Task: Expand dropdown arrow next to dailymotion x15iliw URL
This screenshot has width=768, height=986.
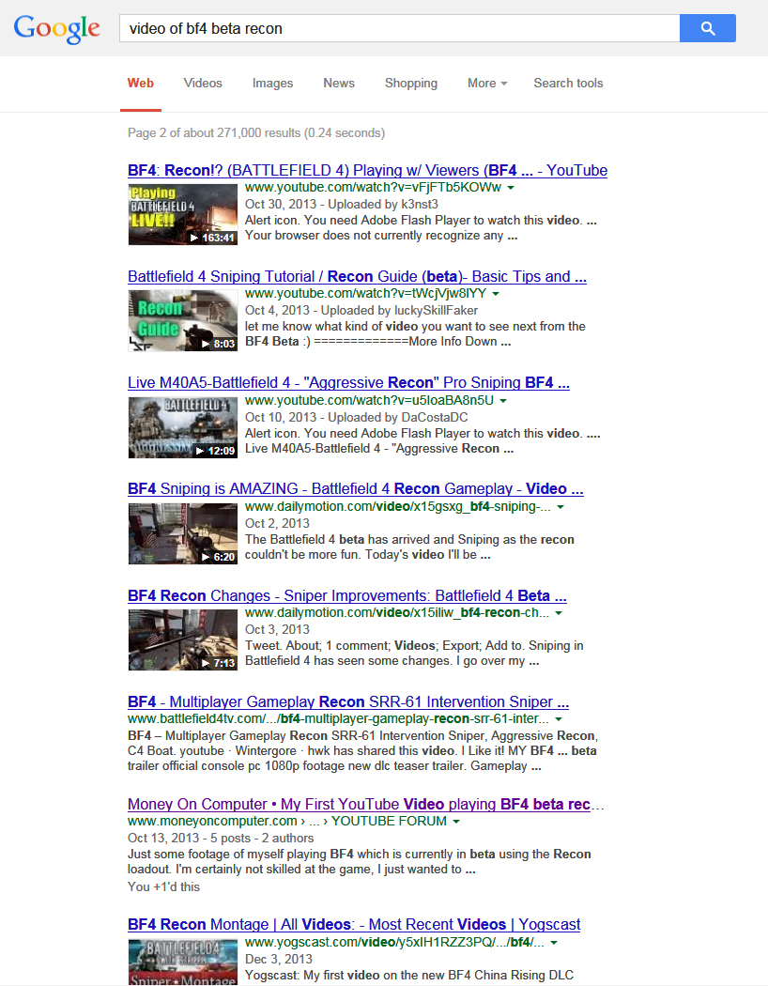Action: [559, 613]
